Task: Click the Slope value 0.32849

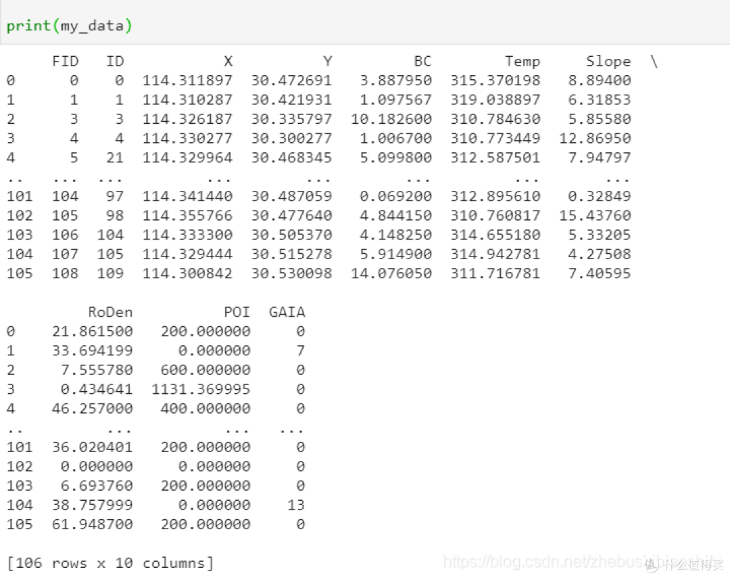Action: pyautogui.click(x=600, y=196)
